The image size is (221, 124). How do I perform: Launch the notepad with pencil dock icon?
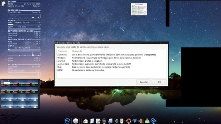98,121
